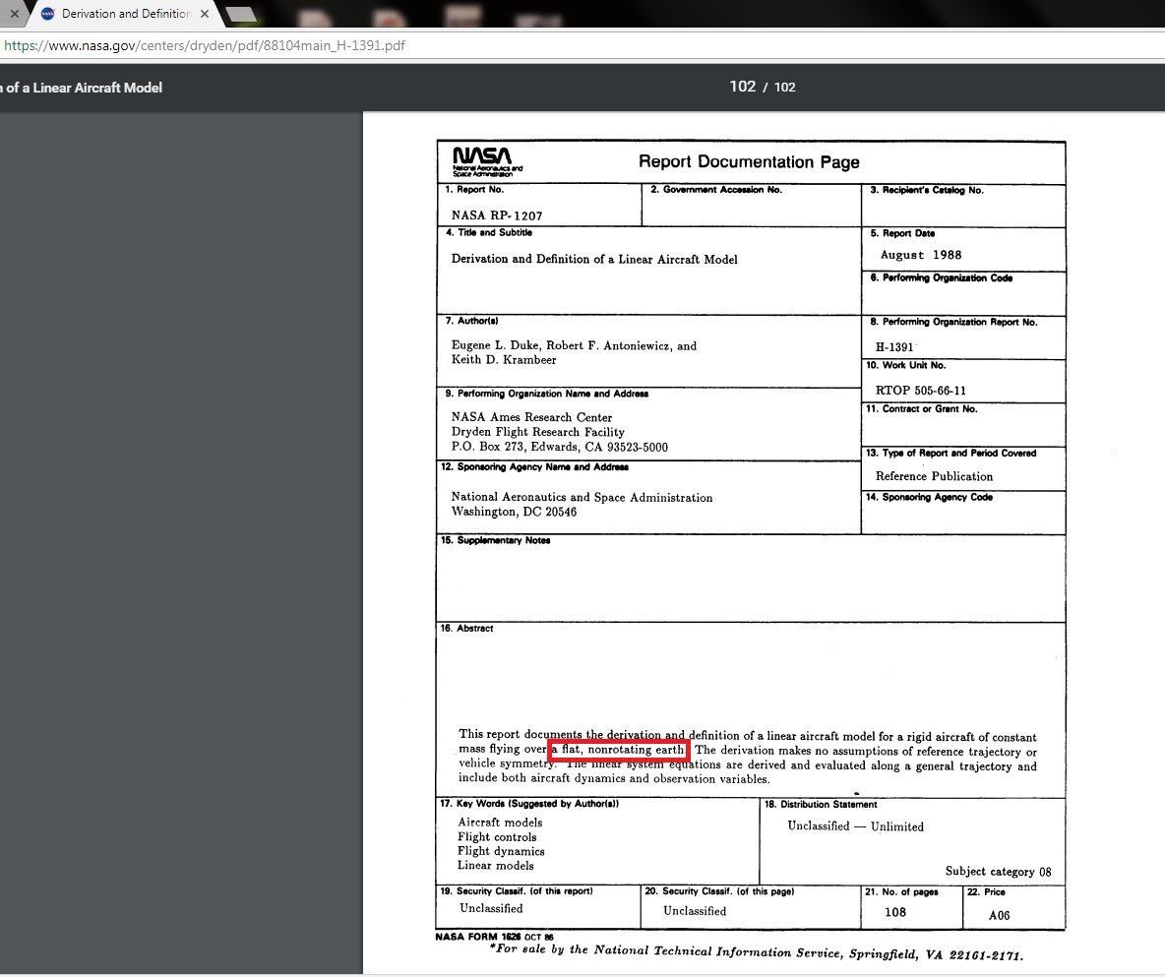Click the author name 'Keith D. Krambeer'
Screen dimensions: 1165x977
504,359
